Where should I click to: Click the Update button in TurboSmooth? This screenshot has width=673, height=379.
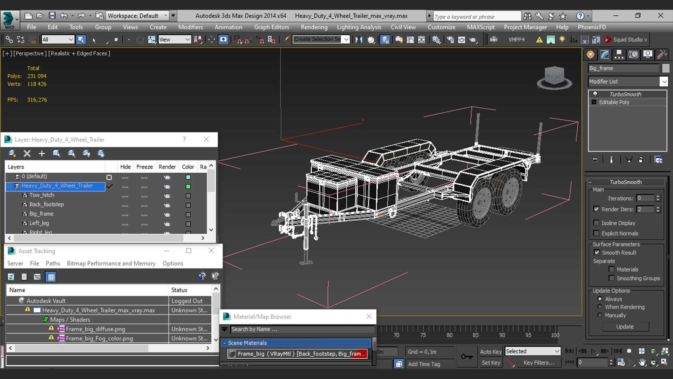click(x=625, y=327)
